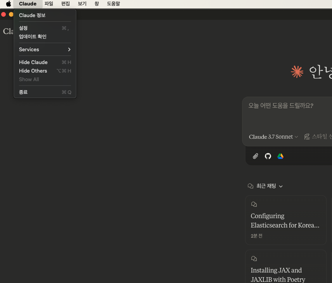Image resolution: width=332 pixels, height=283 pixels.
Task: Collapse the 최근 채팅 section chevron
Action: (281, 186)
